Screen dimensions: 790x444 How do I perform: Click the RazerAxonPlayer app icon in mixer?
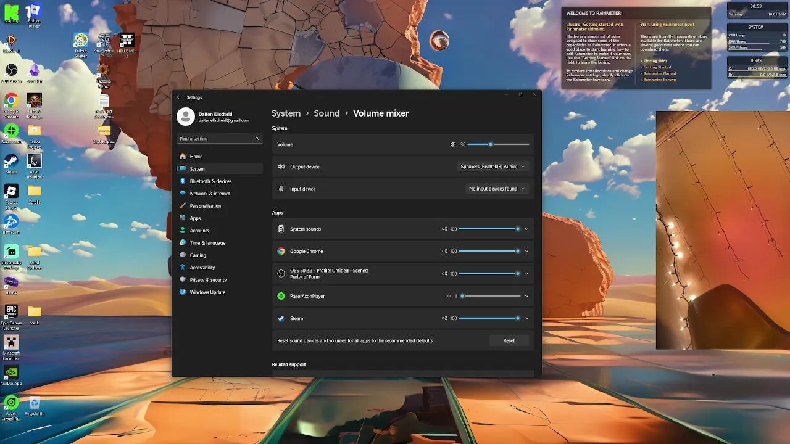click(281, 296)
